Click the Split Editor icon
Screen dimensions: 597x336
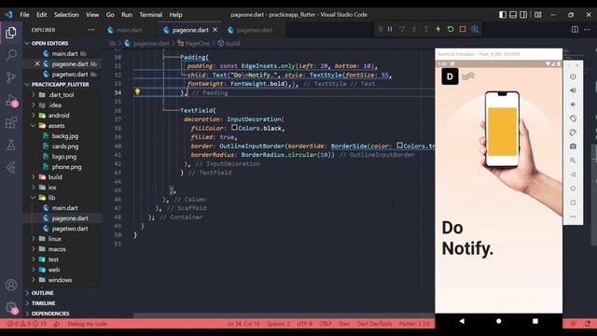[x=575, y=29]
